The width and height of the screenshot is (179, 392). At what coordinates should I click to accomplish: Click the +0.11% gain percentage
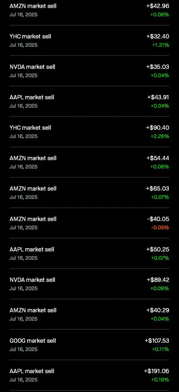160,349
